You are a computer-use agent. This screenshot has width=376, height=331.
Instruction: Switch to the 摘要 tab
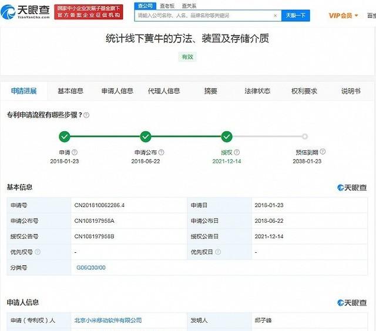pyautogui.click(x=210, y=91)
